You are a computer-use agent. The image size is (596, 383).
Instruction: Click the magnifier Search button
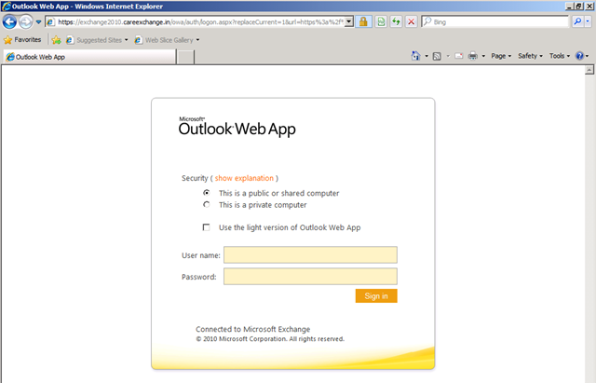tap(577, 21)
